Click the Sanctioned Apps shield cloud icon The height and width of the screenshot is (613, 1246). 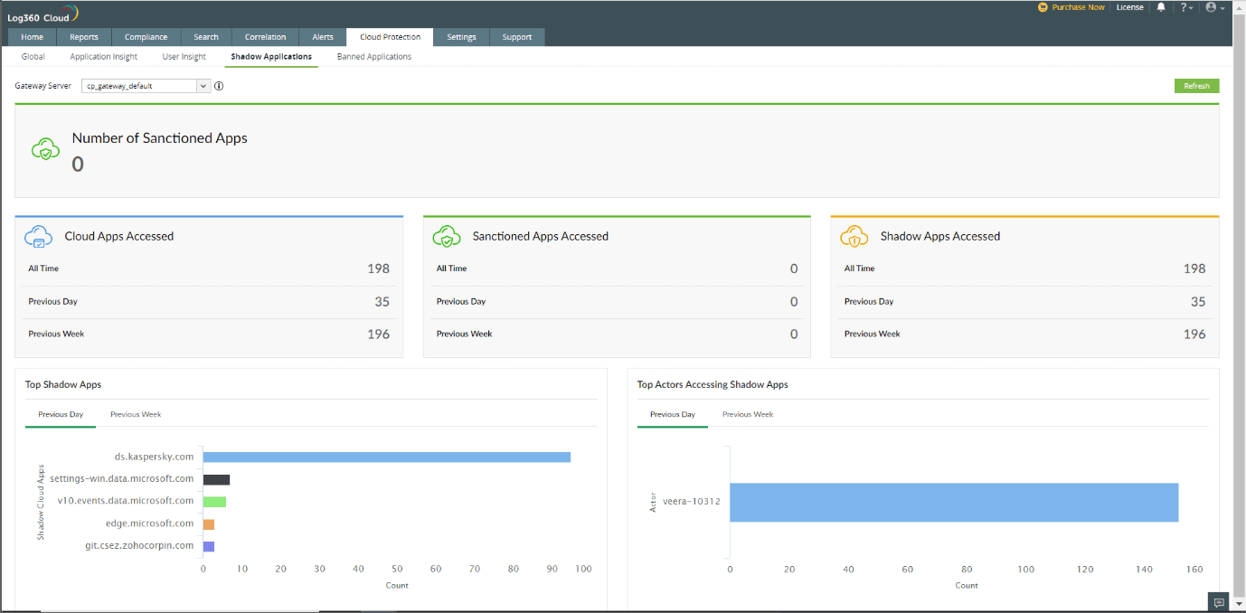pos(46,150)
